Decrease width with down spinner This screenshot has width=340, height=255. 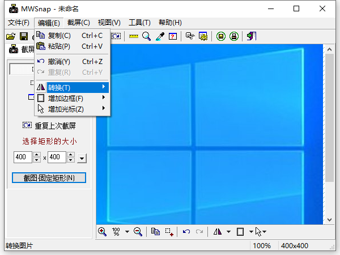37,160
